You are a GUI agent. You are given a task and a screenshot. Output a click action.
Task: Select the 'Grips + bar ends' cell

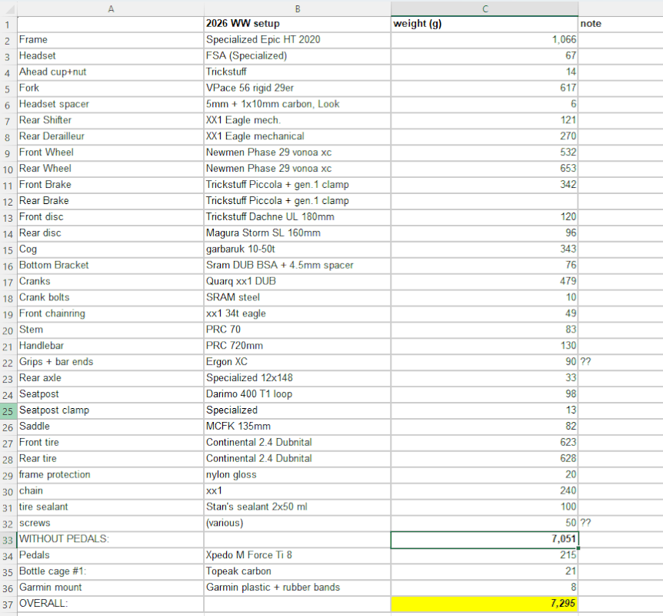click(x=111, y=362)
